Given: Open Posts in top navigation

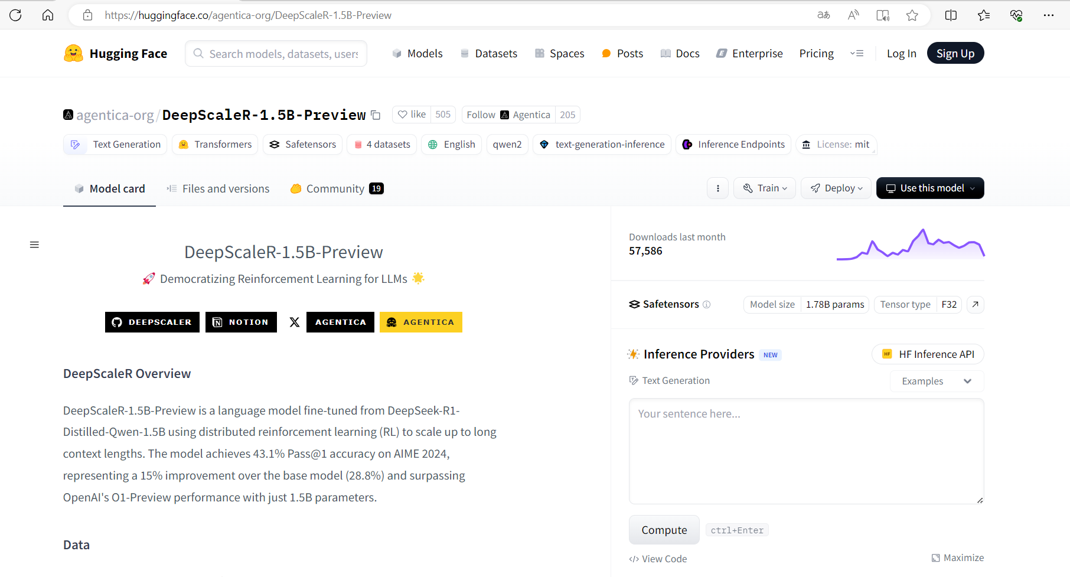Looking at the screenshot, I should coord(622,54).
